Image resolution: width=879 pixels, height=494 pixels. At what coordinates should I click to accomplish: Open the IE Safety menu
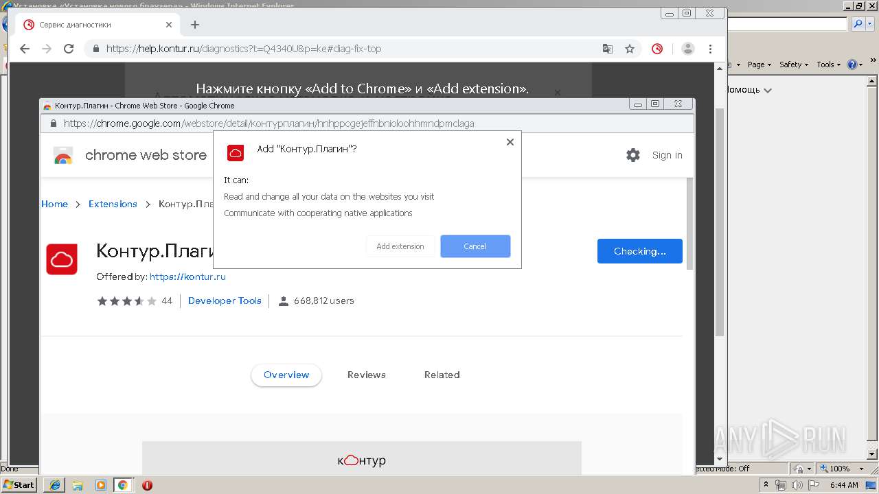(x=794, y=64)
